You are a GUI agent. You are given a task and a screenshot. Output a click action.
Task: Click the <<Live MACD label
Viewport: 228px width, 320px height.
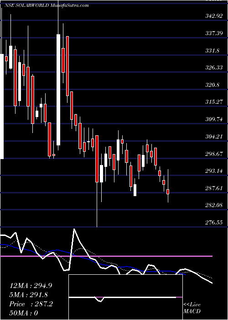pyautogui.click(x=192, y=308)
